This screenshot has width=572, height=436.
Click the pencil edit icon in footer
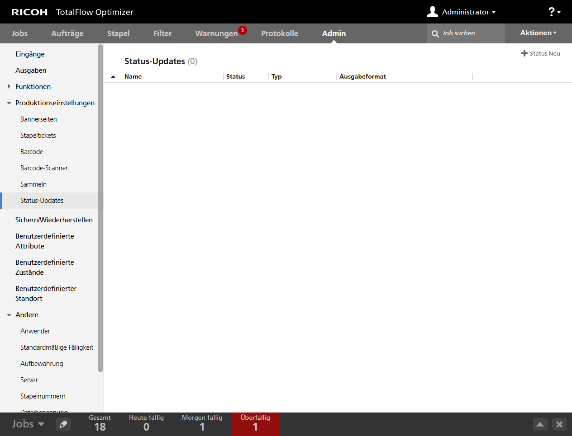coord(63,424)
